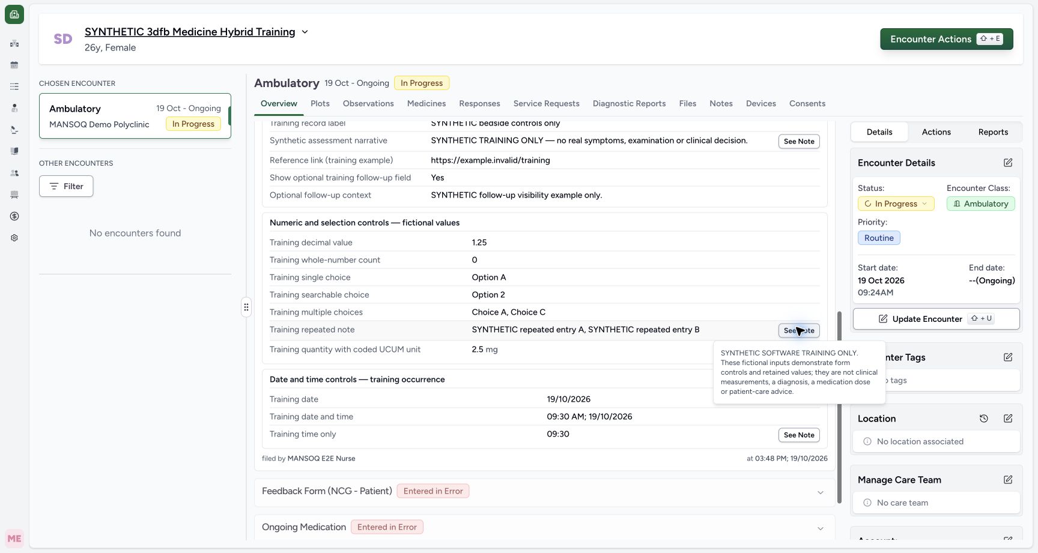Open the Medicines tab
Image resolution: width=1038 pixels, height=553 pixels.
(x=426, y=103)
